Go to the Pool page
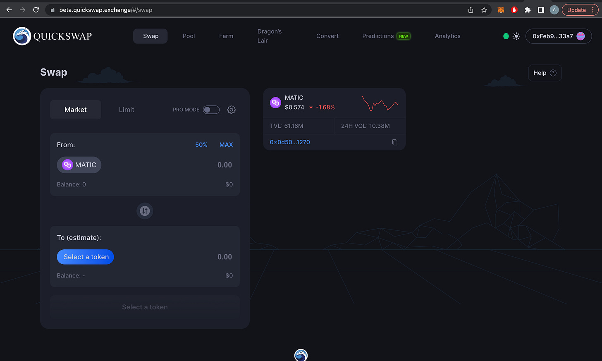This screenshot has width=602, height=361. coord(189,36)
